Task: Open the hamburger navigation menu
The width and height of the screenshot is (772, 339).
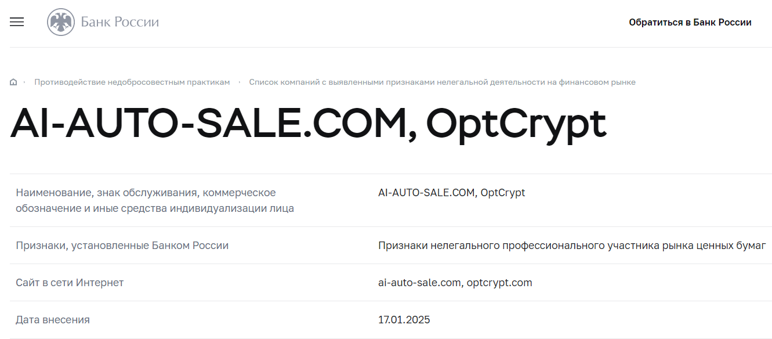Action: [17, 22]
